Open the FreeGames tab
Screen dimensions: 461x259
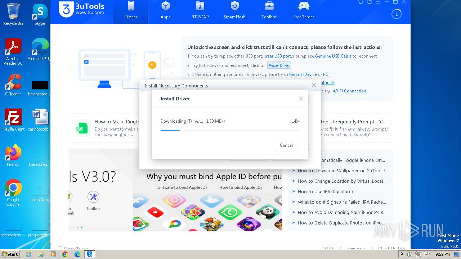304,11
